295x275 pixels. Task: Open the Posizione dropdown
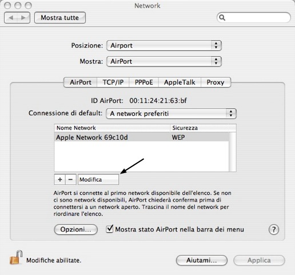pos(164,45)
